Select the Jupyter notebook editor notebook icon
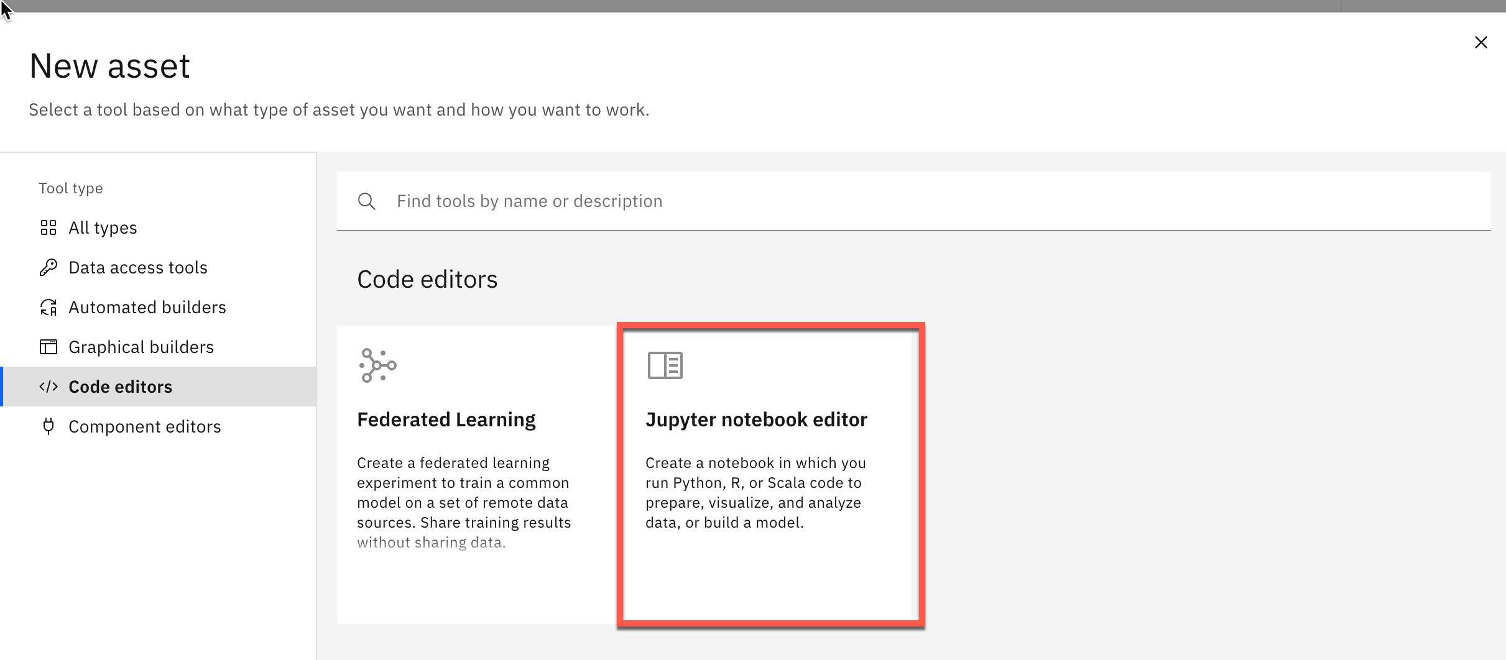 click(x=664, y=365)
